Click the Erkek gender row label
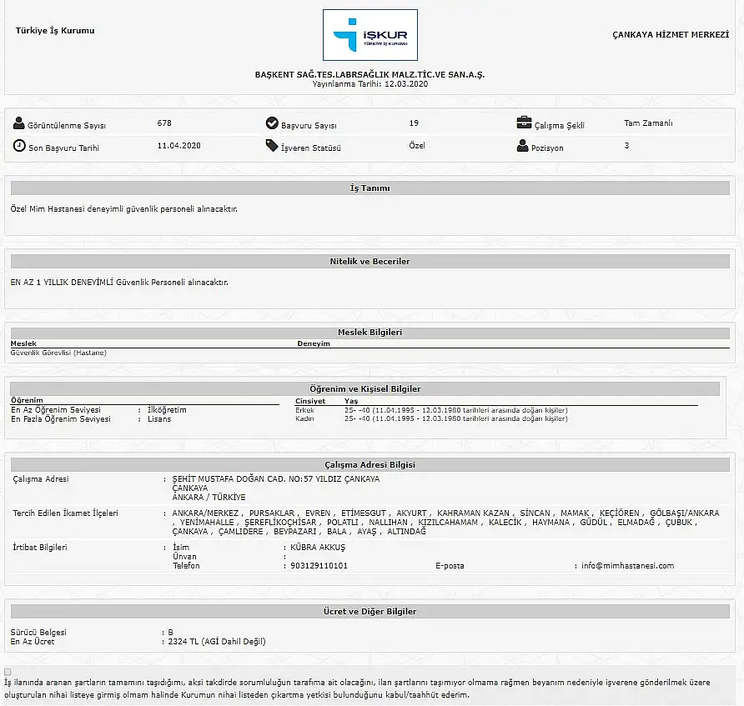The image size is (744, 706). click(304, 410)
